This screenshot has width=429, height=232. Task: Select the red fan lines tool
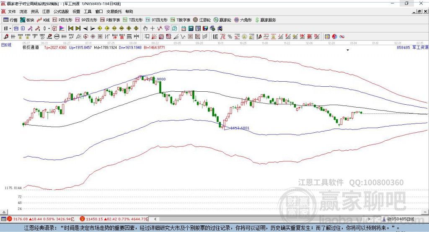tap(154, 37)
